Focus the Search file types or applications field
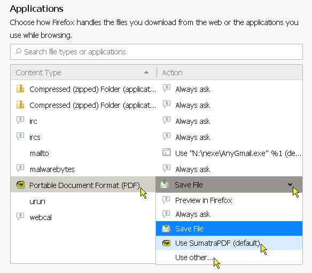Viewport: 312px width, 273px height. click(x=157, y=52)
